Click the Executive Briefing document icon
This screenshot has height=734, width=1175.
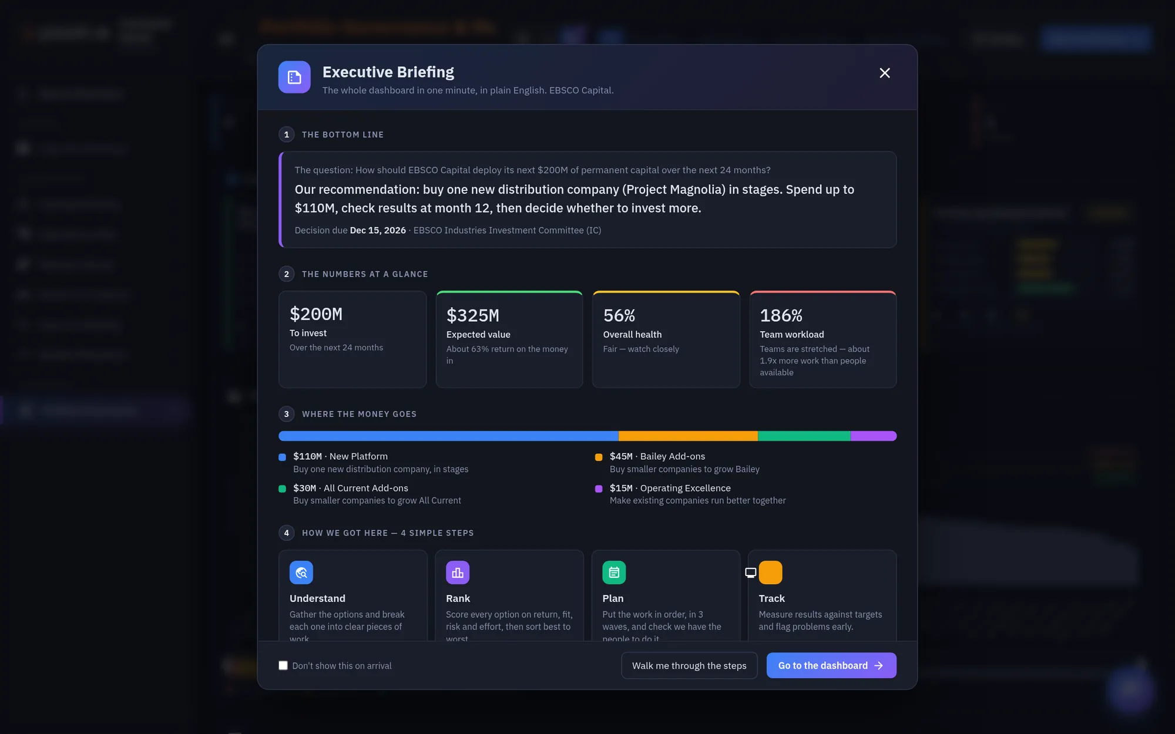click(294, 77)
